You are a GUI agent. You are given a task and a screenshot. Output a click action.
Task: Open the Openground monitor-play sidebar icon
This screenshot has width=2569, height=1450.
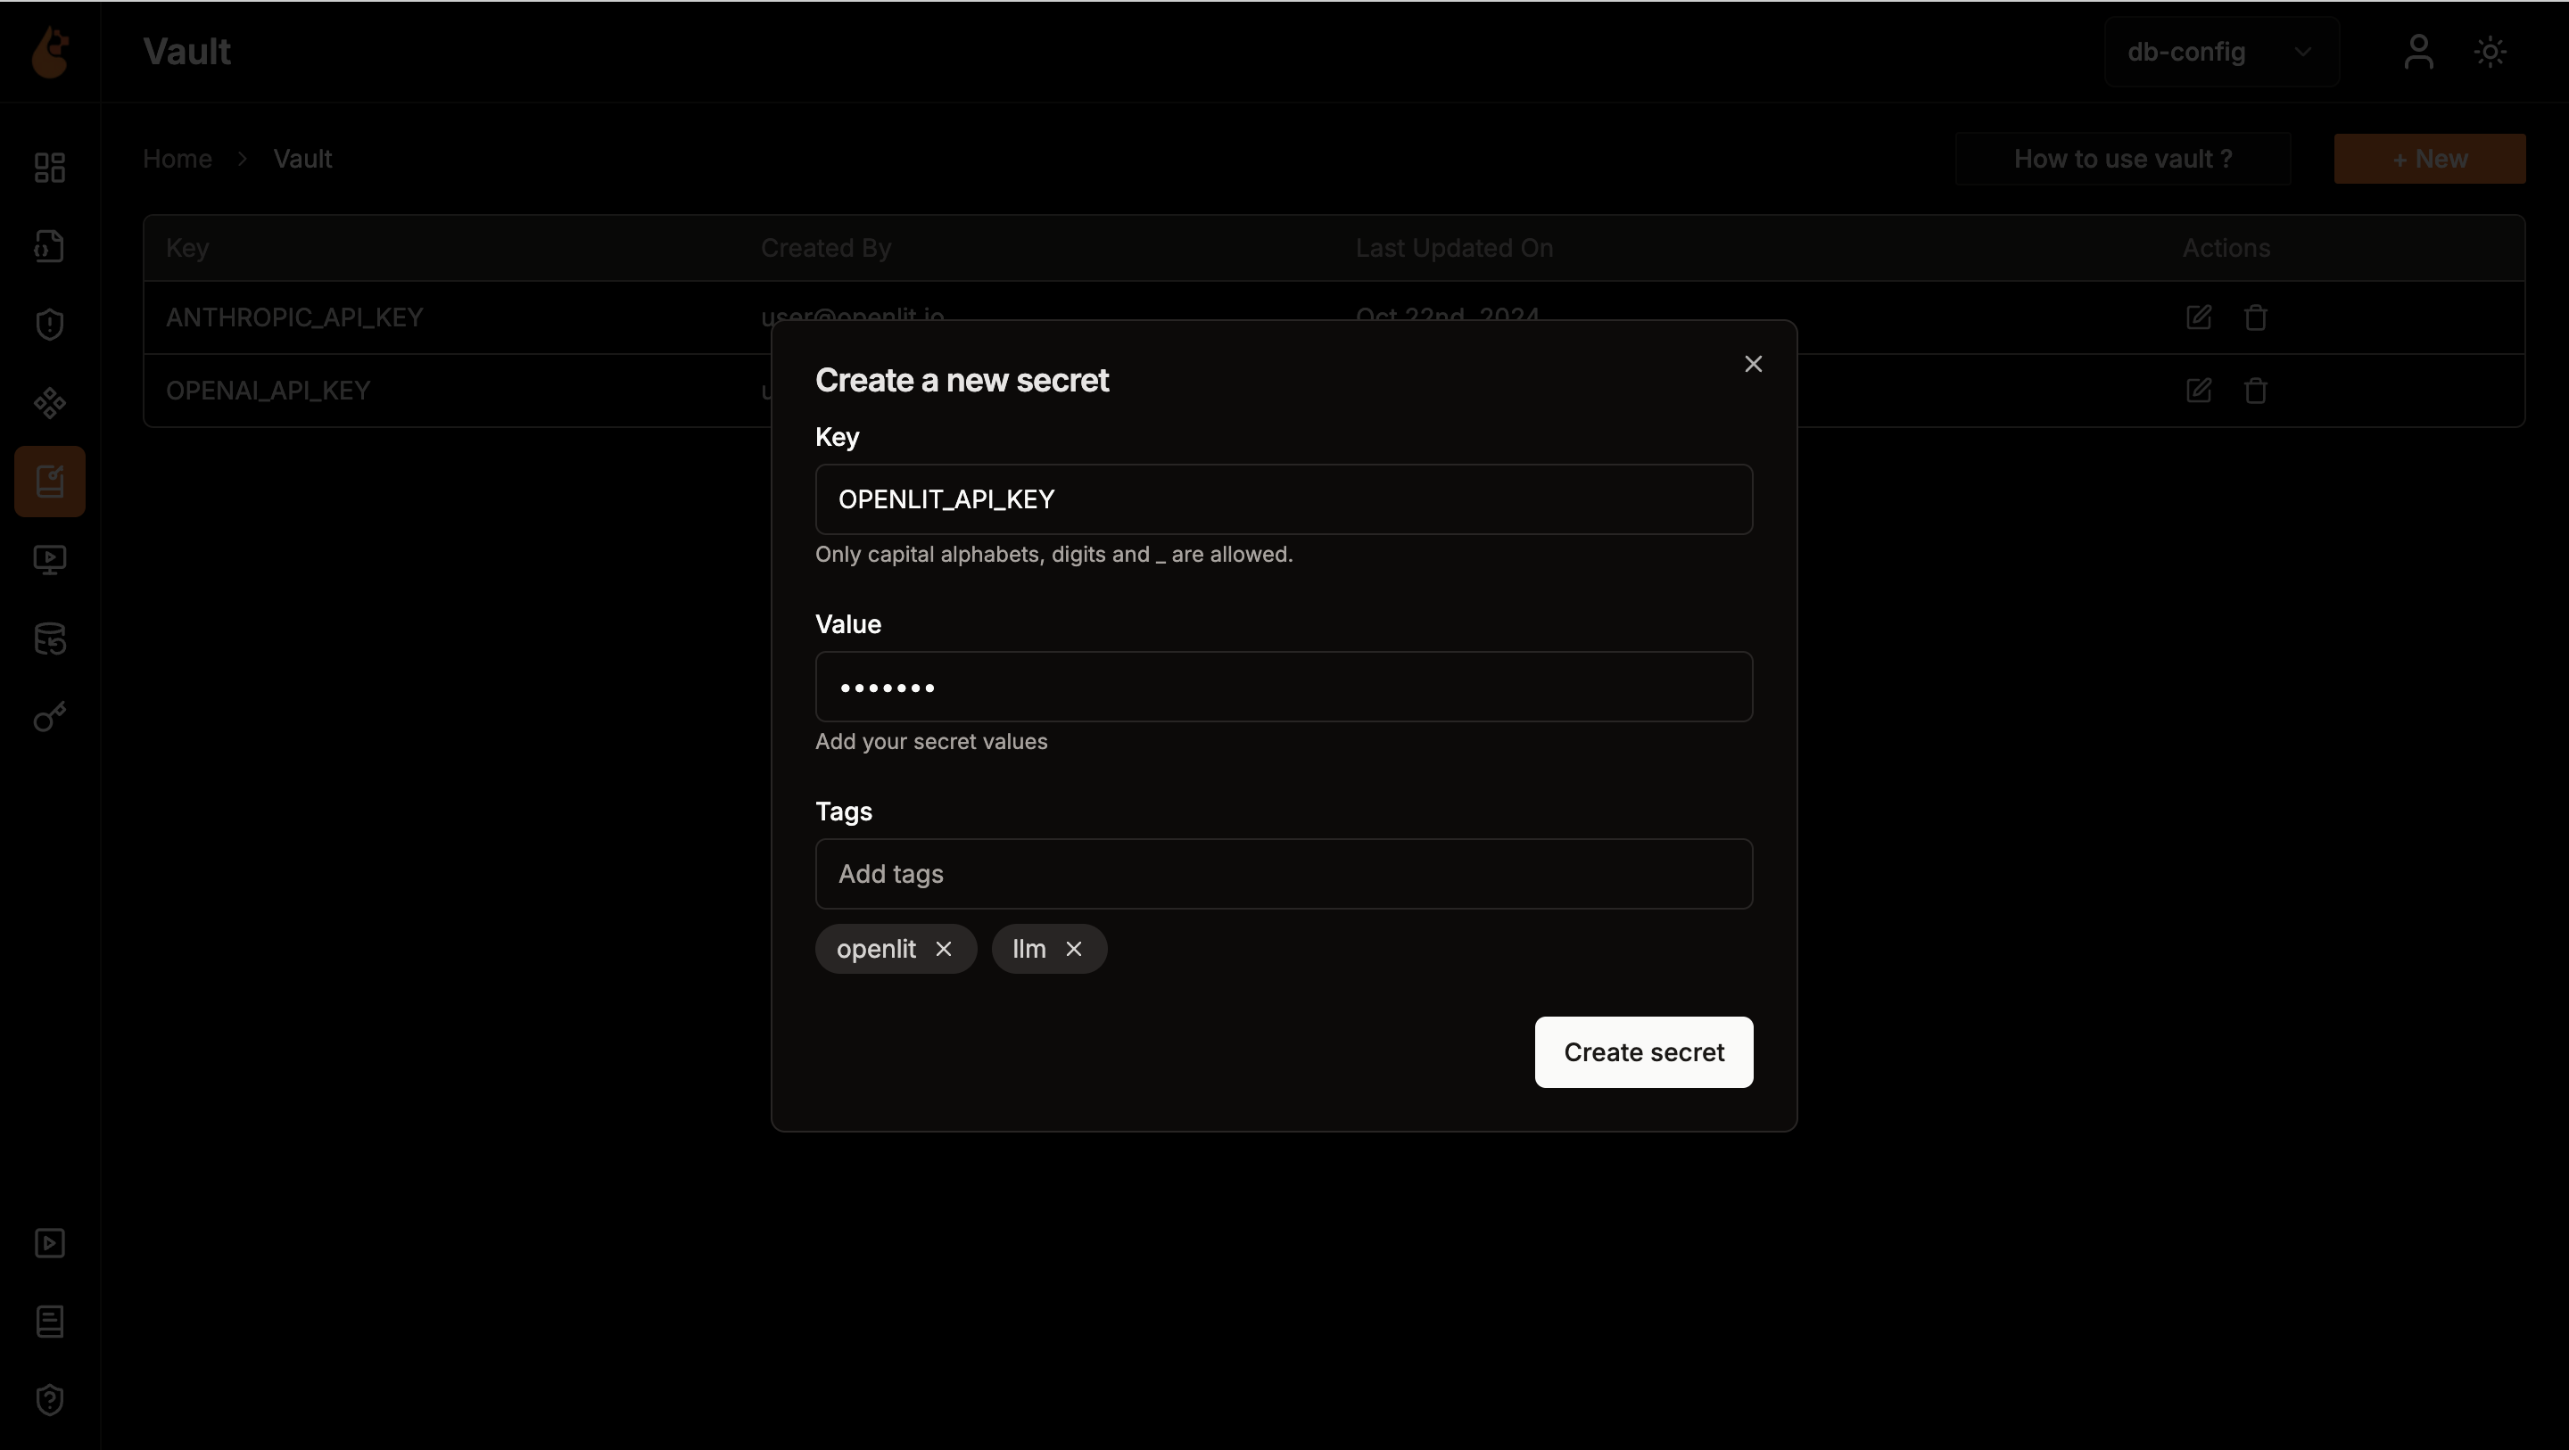point(50,559)
